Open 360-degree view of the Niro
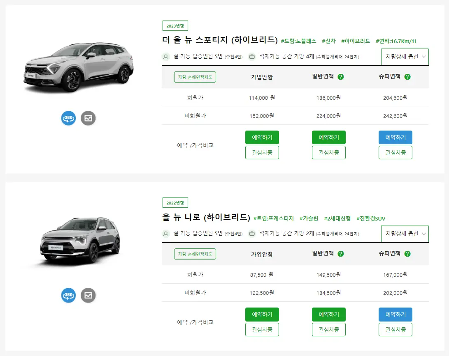 tap(68, 295)
